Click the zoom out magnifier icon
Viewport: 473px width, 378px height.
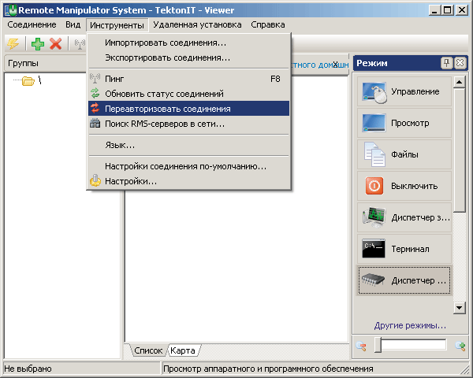tap(361, 346)
